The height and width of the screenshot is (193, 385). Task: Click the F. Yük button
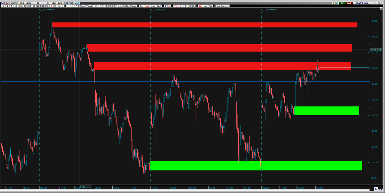coord(119,6)
